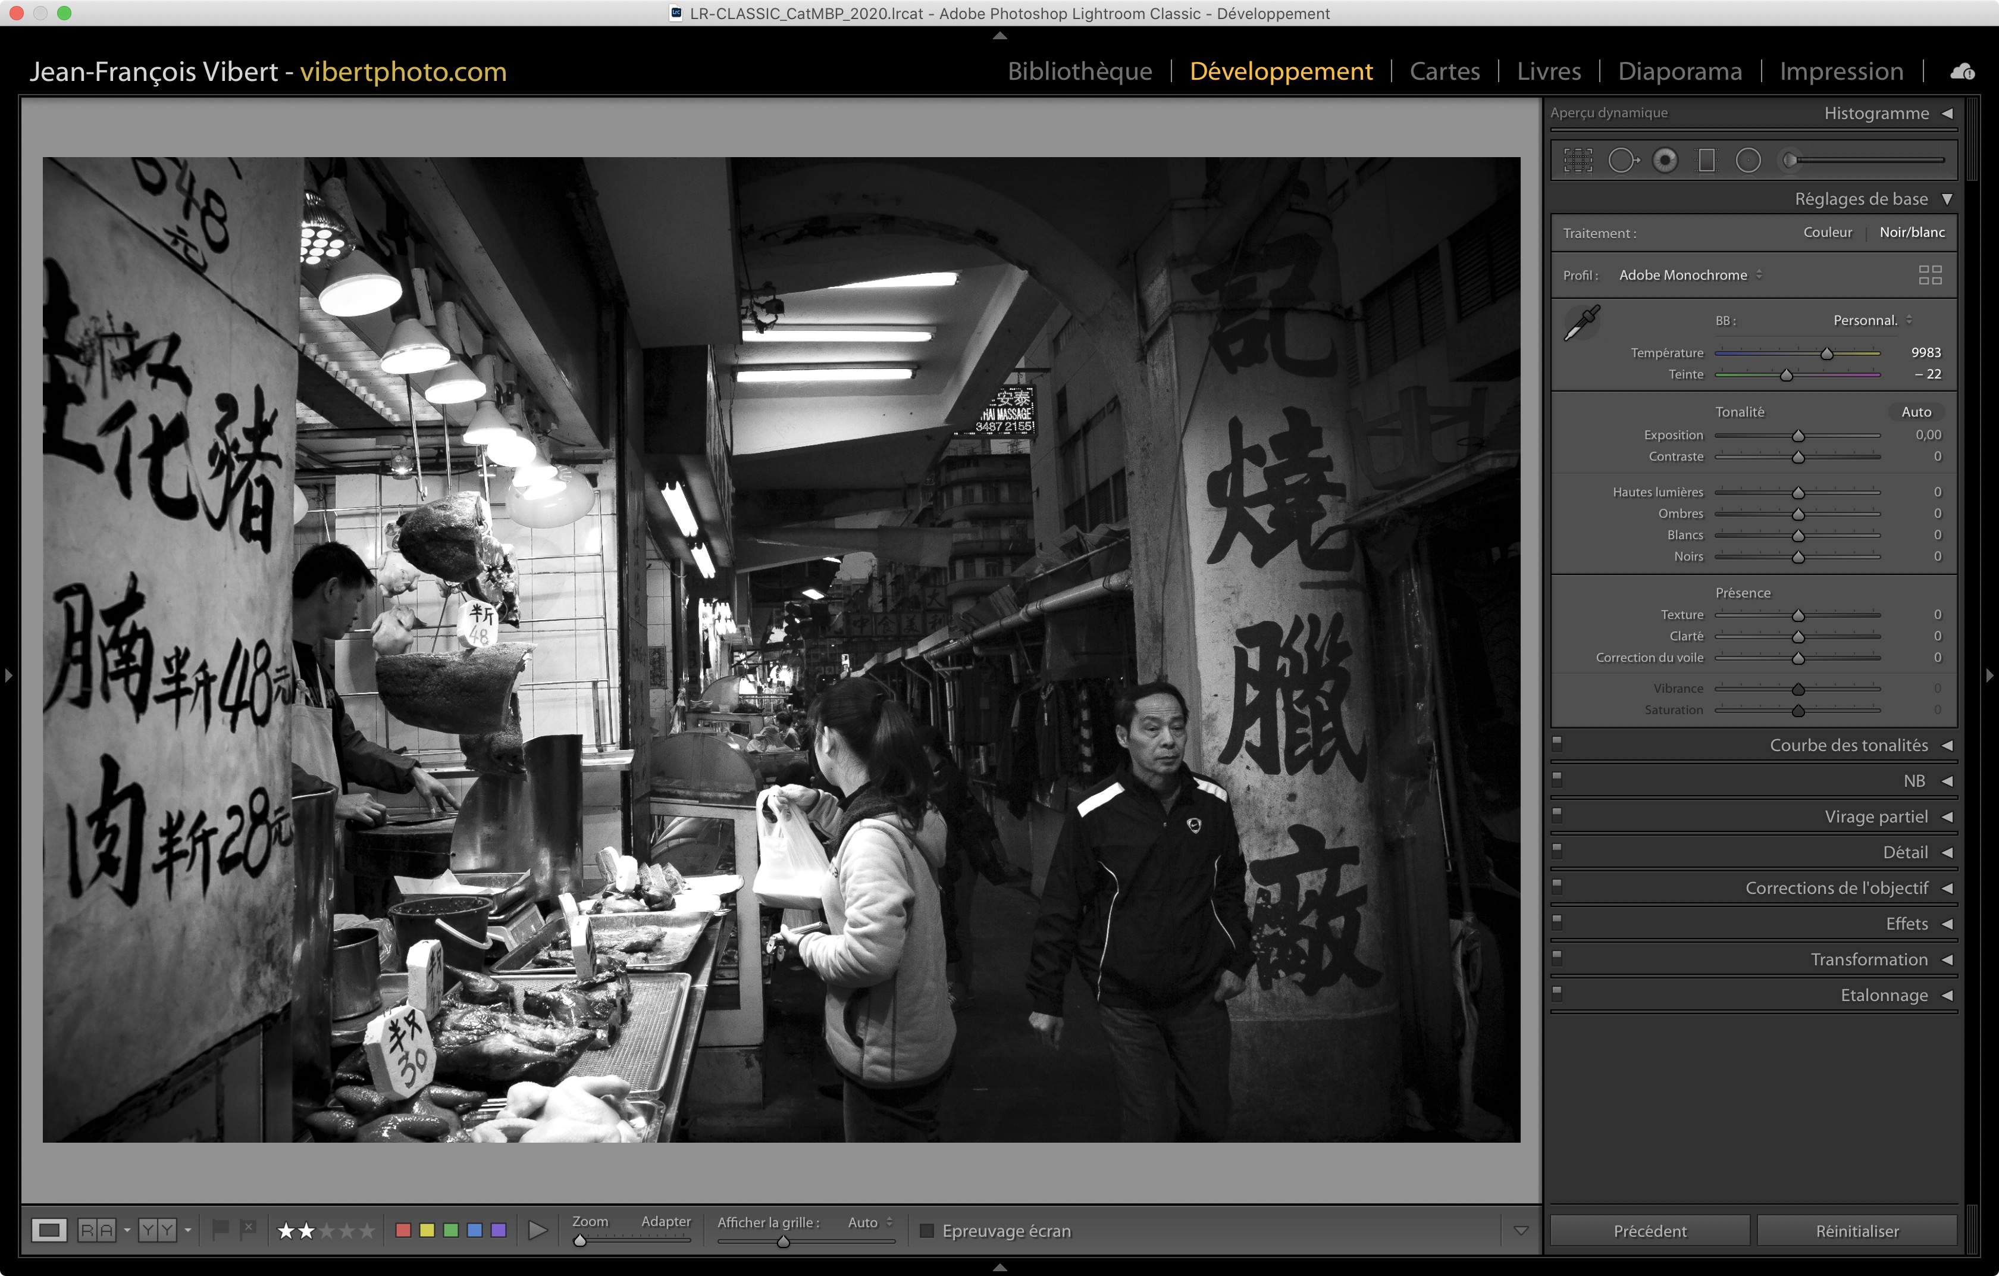Pick the white balance eyedropper
Screen dimensions: 1999x1276
1581,324
